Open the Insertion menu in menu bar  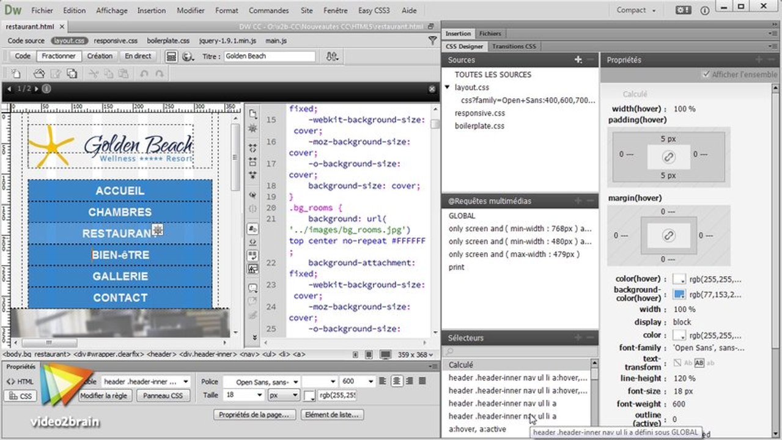152,10
